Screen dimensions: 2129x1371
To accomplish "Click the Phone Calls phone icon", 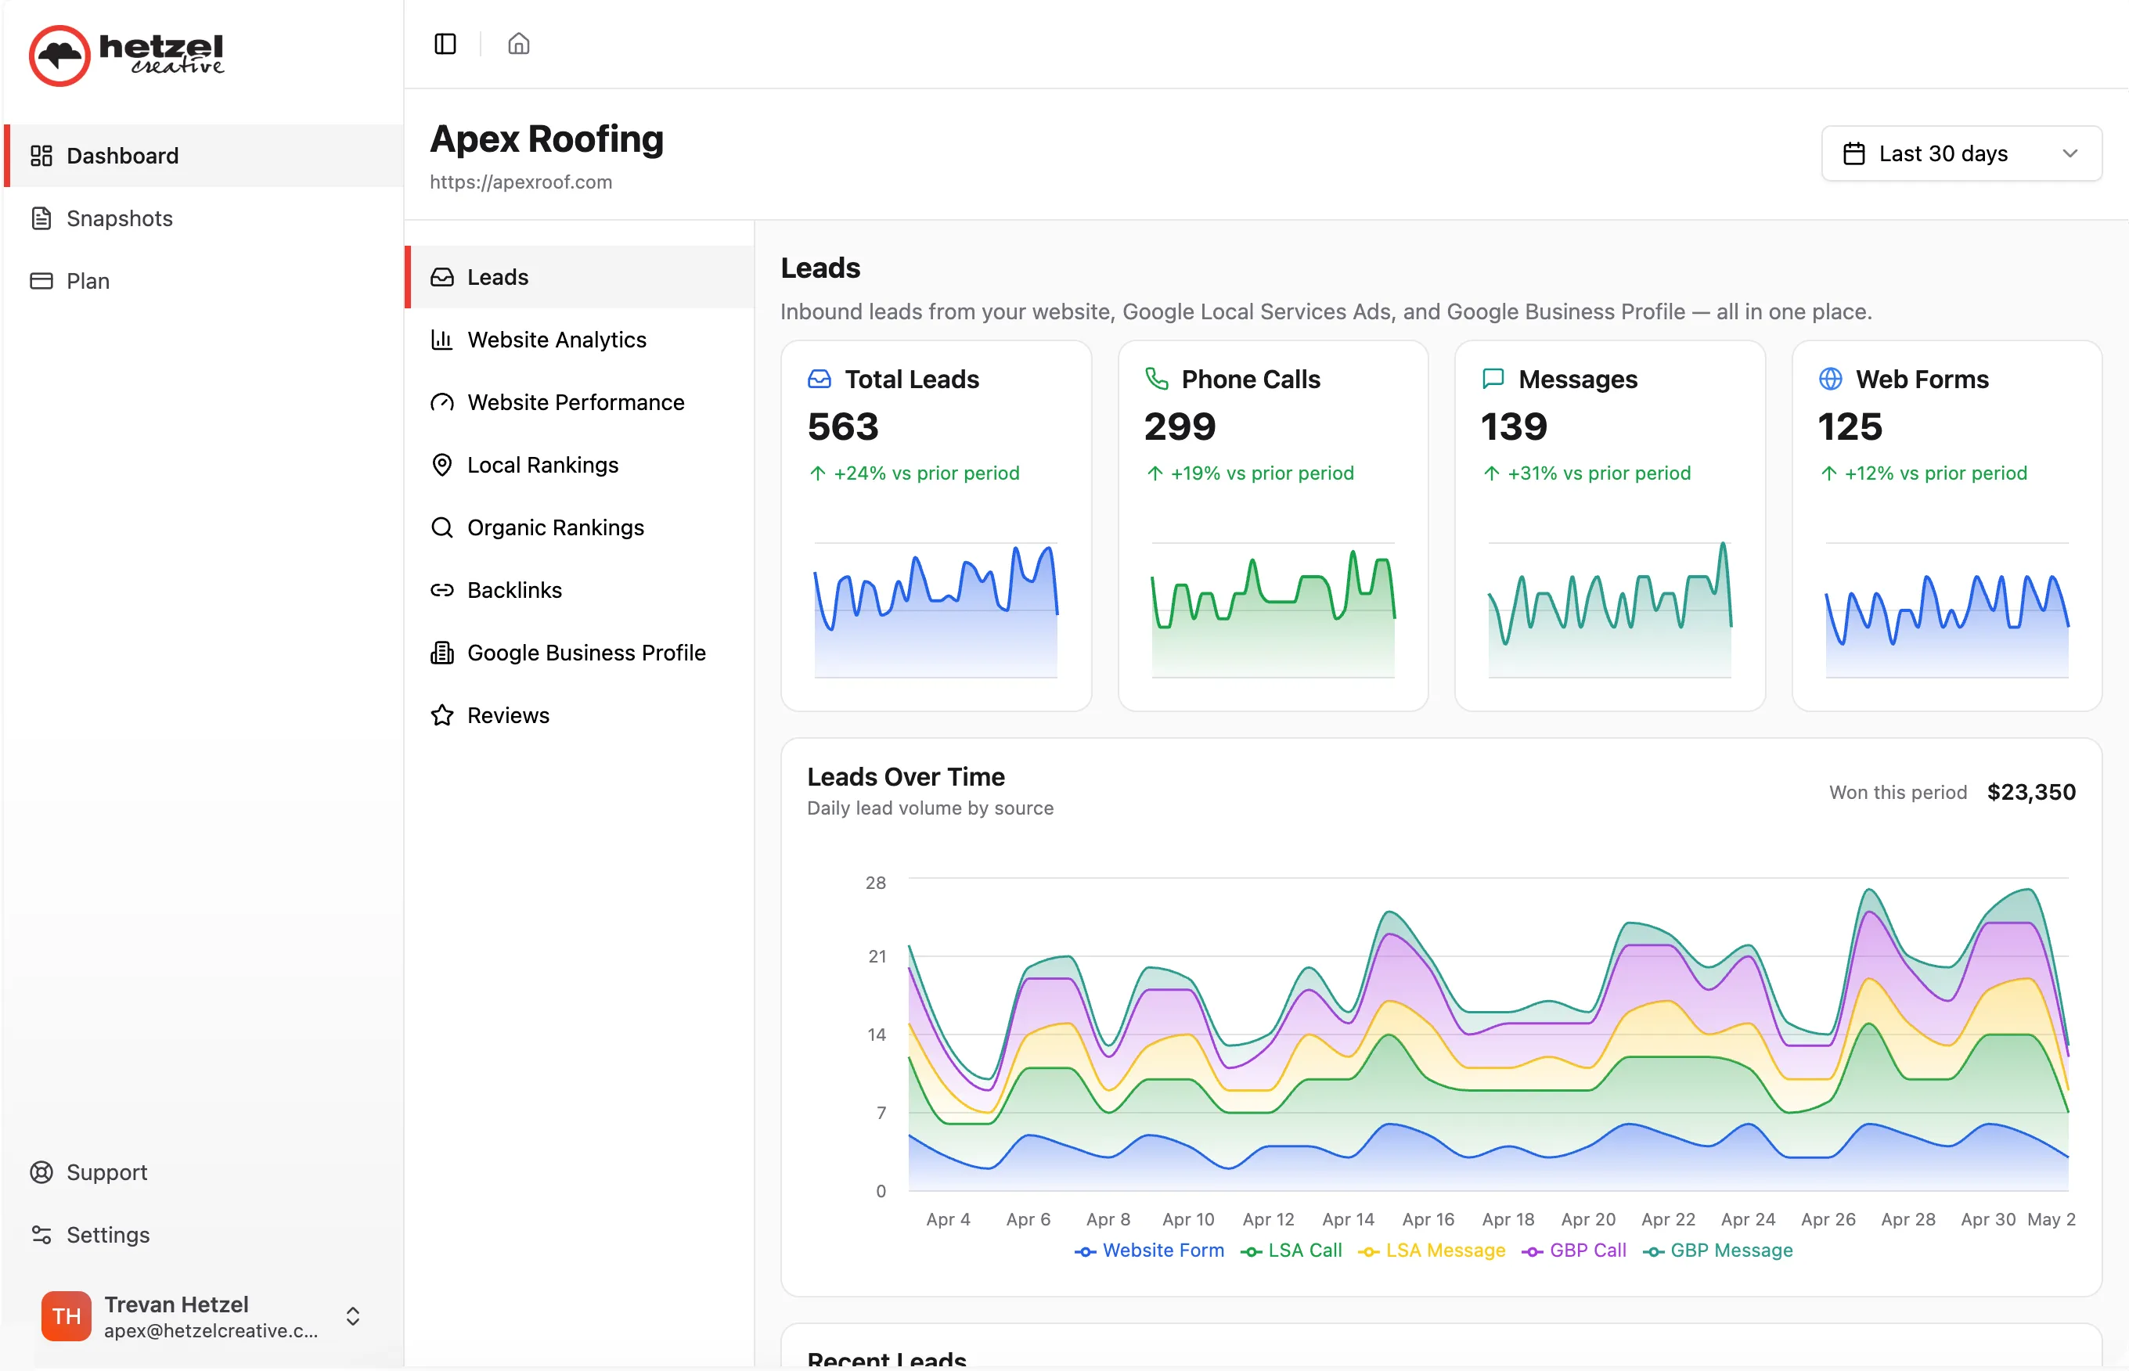I will [x=1156, y=380].
